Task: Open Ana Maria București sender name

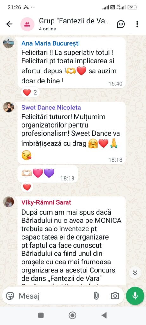Action: coord(50,43)
